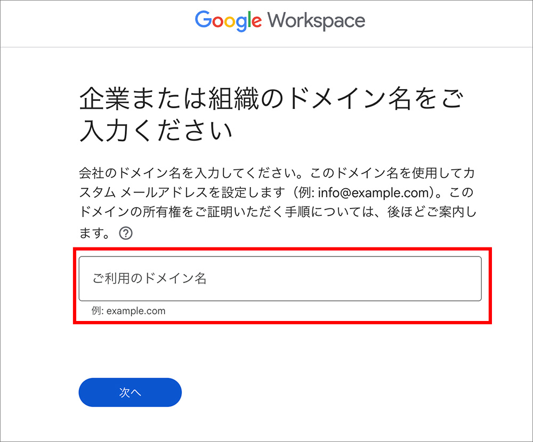Image resolution: width=533 pixels, height=442 pixels.
Task: Click the Google Workspace branding to go home
Action: pyautogui.click(x=280, y=20)
